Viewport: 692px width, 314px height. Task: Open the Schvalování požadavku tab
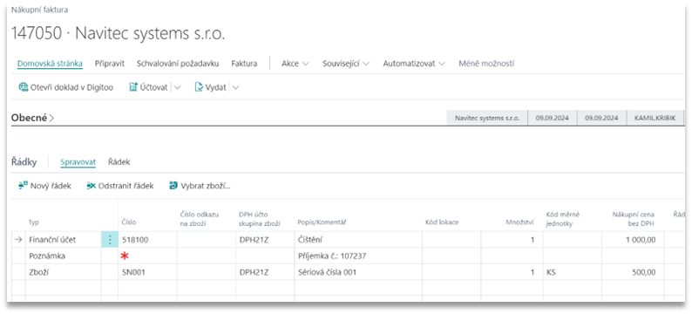tap(178, 64)
